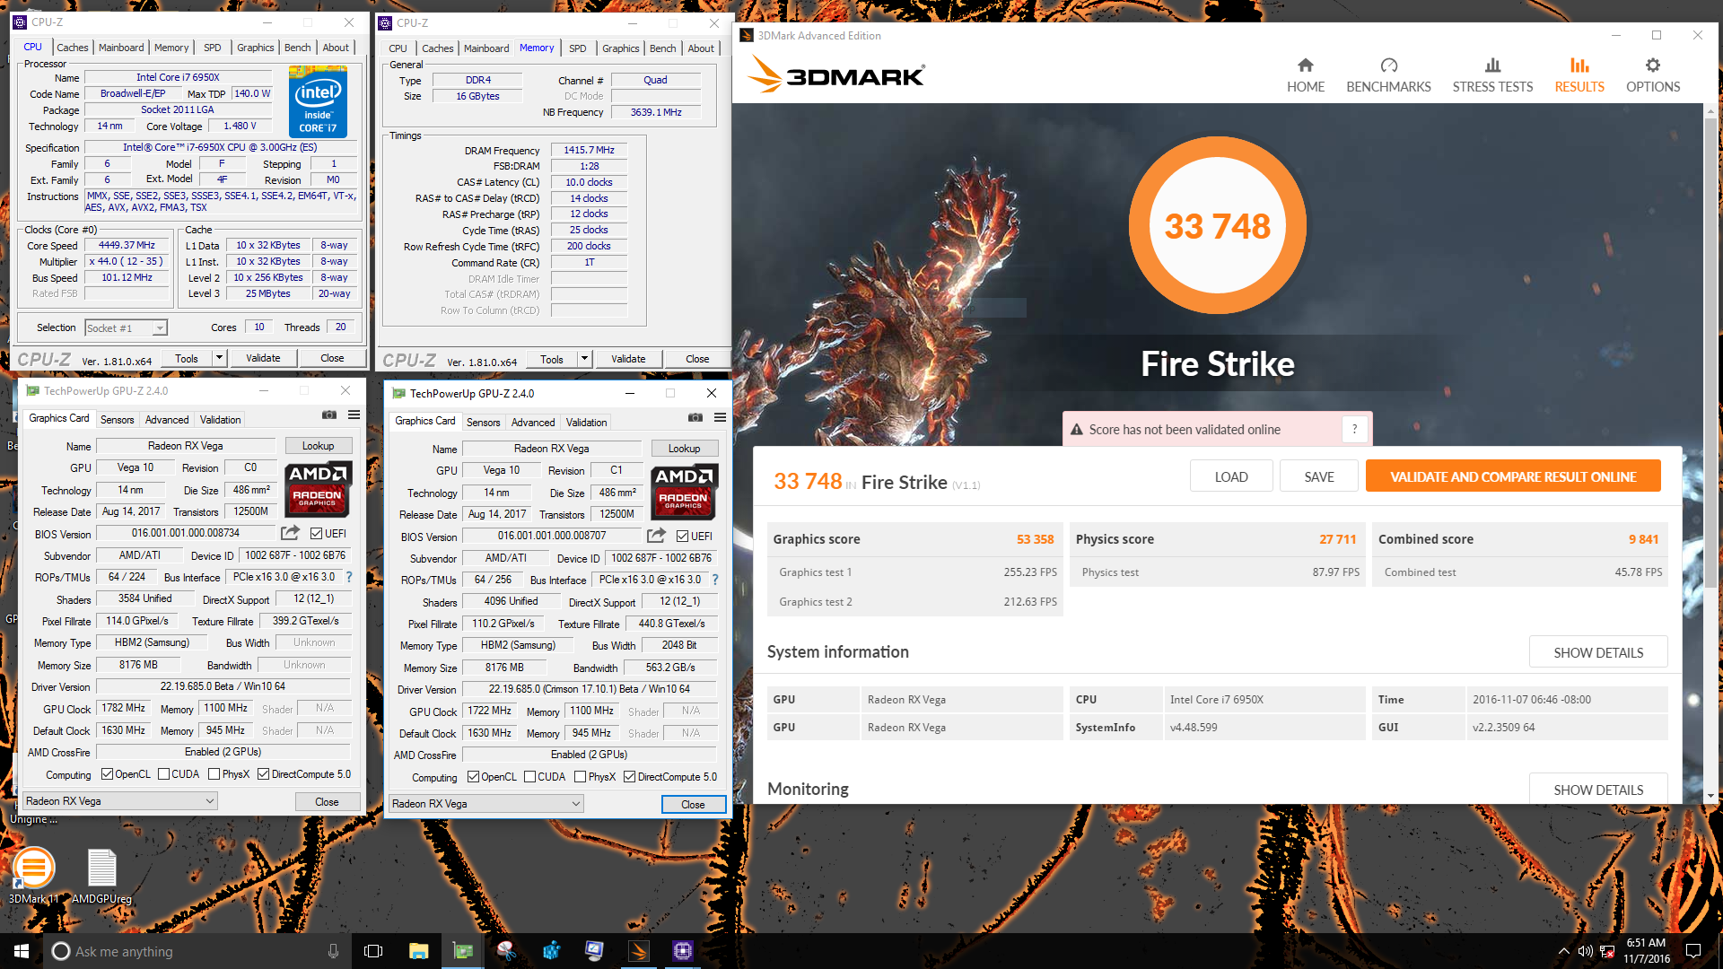Open Task View on taskbar
This screenshot has width=1723, height=969.
[373, 951]
